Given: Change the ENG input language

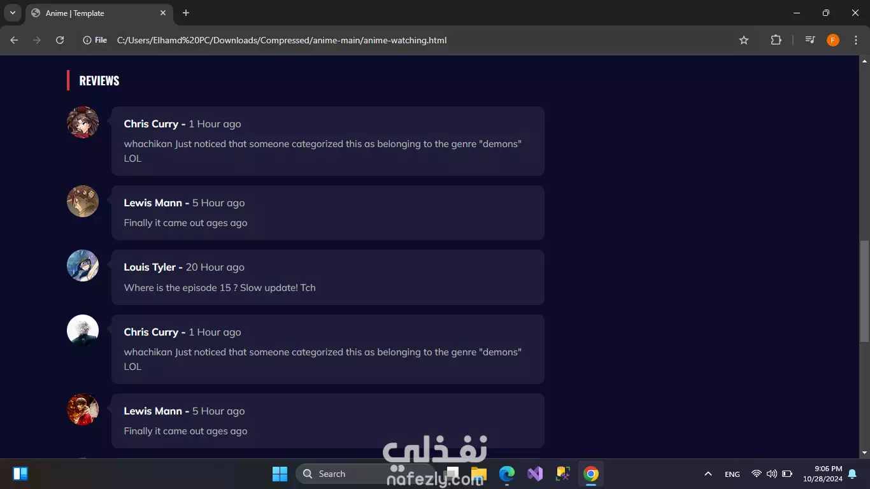Looking at the screenshot, I should (x=732, y=474).
